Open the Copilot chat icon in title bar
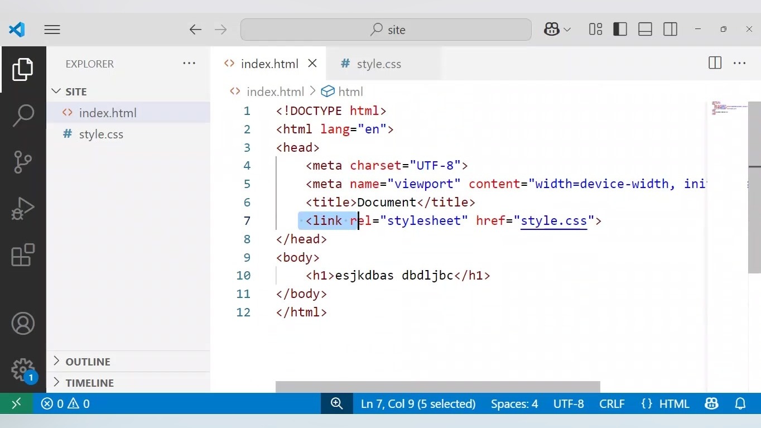The width and height of the screenshot is (761, 428). point(552,30)
